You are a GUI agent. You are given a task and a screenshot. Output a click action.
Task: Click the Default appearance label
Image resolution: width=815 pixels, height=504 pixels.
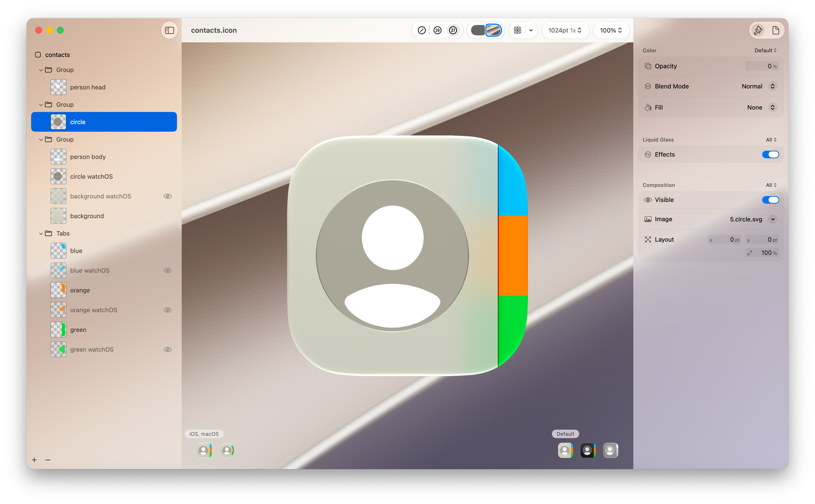[x=565, y=434]
